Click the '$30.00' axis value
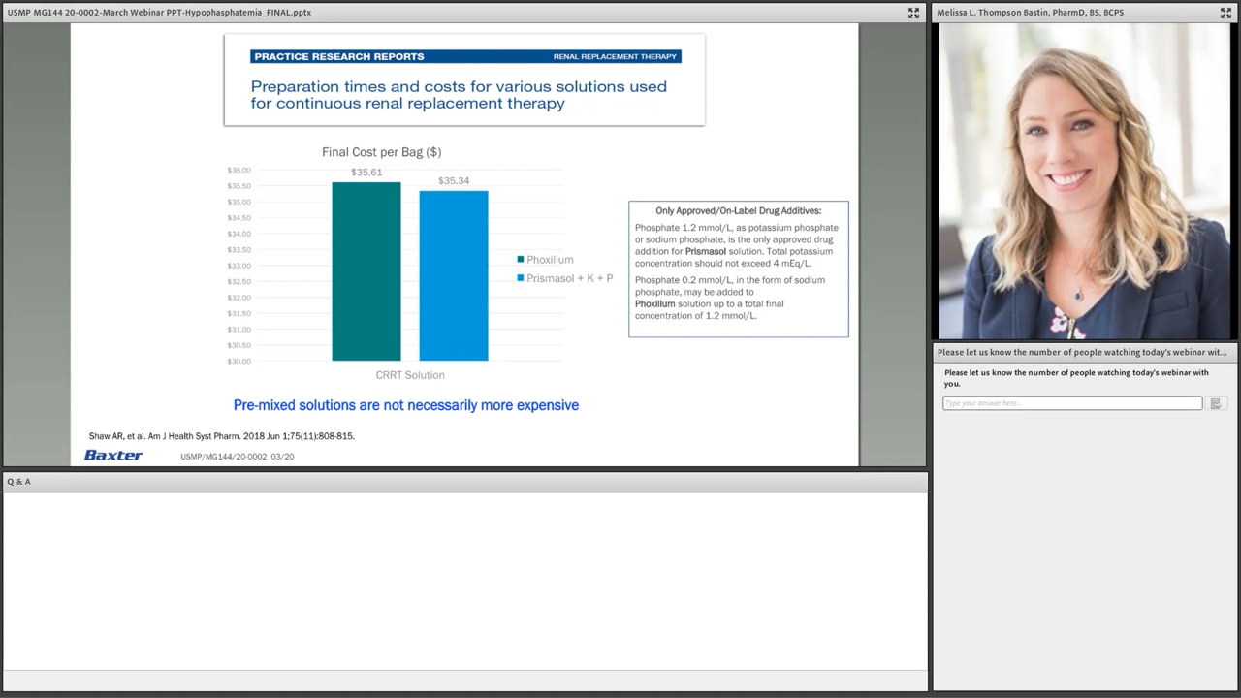 click(239, 361)
